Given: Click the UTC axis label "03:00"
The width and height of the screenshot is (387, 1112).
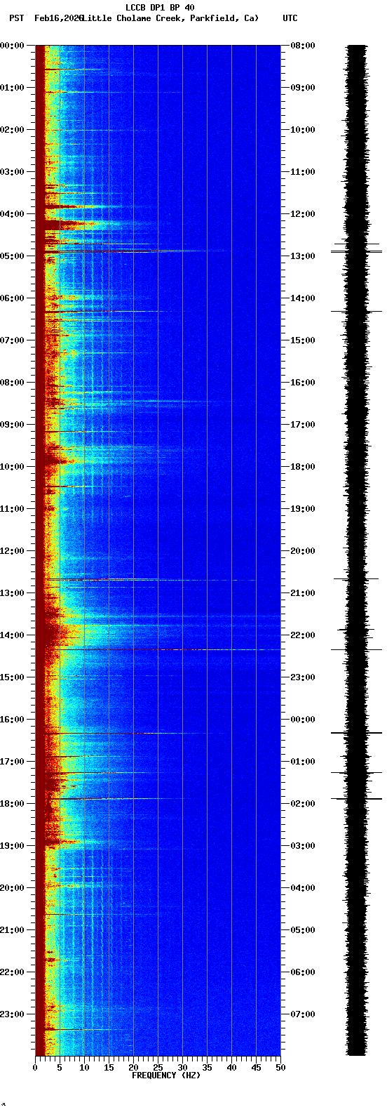Looking at the screenshot, I should 303,846.
